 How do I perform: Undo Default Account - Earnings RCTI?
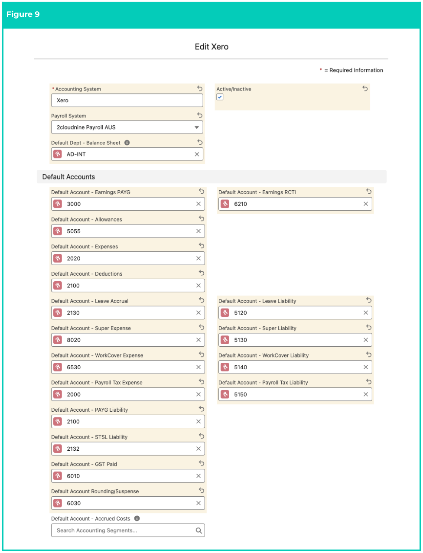[x=369, y=191]
